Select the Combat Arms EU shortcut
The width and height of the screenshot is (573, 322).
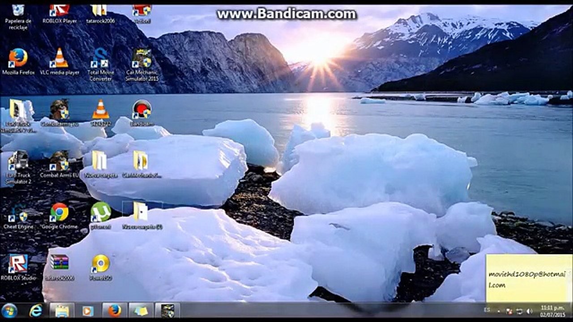point(60,165)
